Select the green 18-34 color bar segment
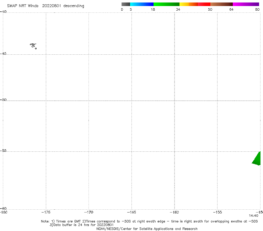263x231 pixels. 166,4
